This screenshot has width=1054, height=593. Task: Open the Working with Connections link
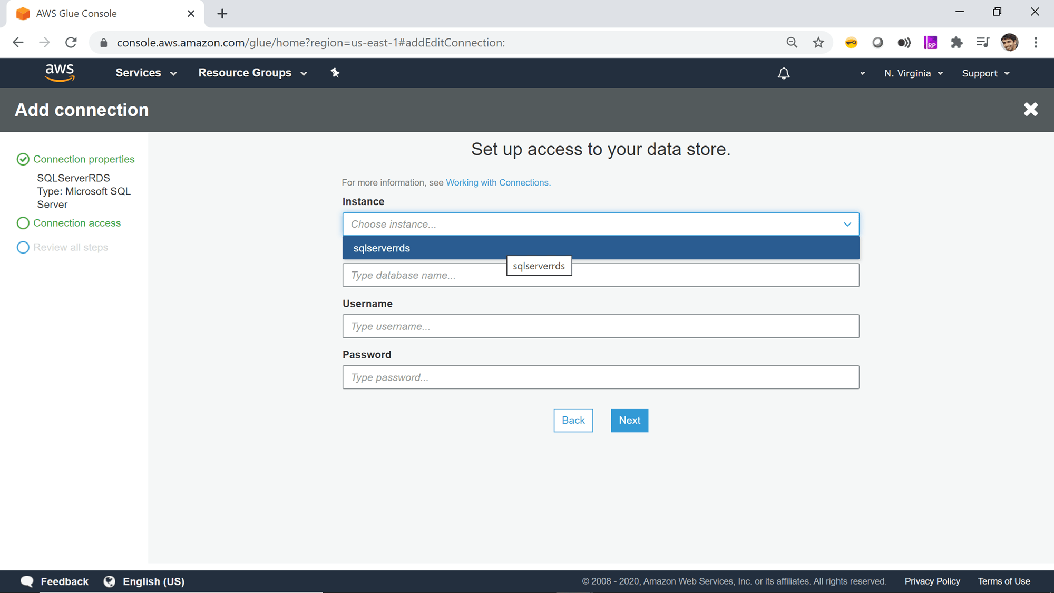[497, 182]
